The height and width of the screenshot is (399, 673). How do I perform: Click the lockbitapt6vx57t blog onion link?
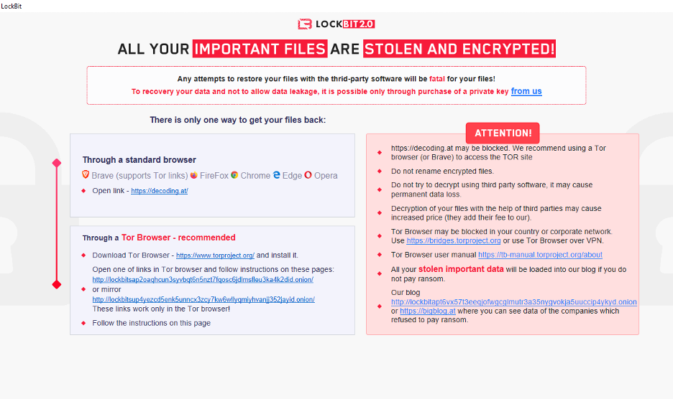point(513,302)
